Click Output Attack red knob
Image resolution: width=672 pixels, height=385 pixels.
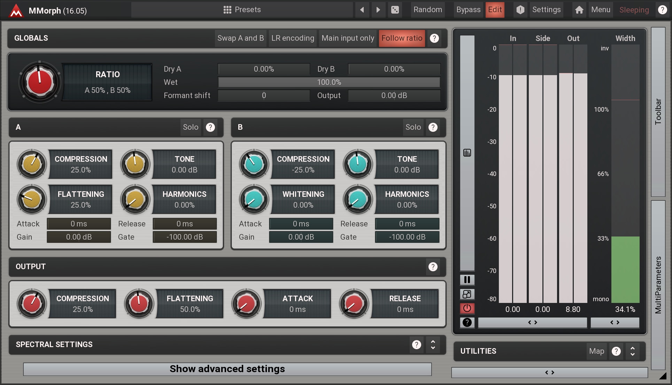(246, 304)
